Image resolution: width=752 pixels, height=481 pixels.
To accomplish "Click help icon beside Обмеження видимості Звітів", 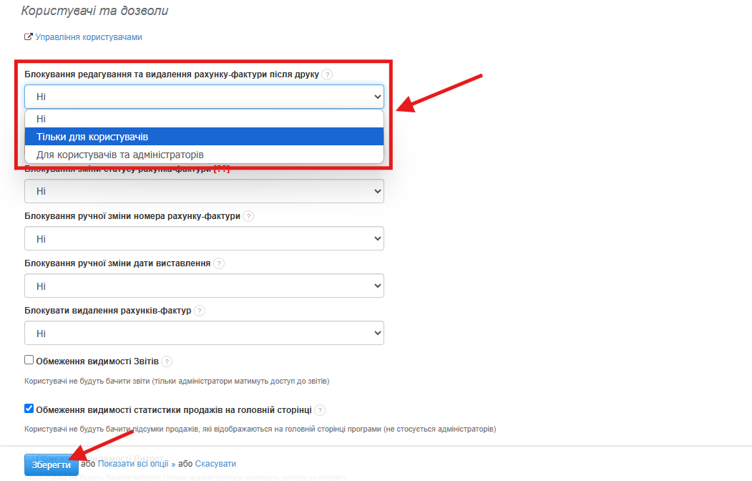I will click(x=167, y=361).
